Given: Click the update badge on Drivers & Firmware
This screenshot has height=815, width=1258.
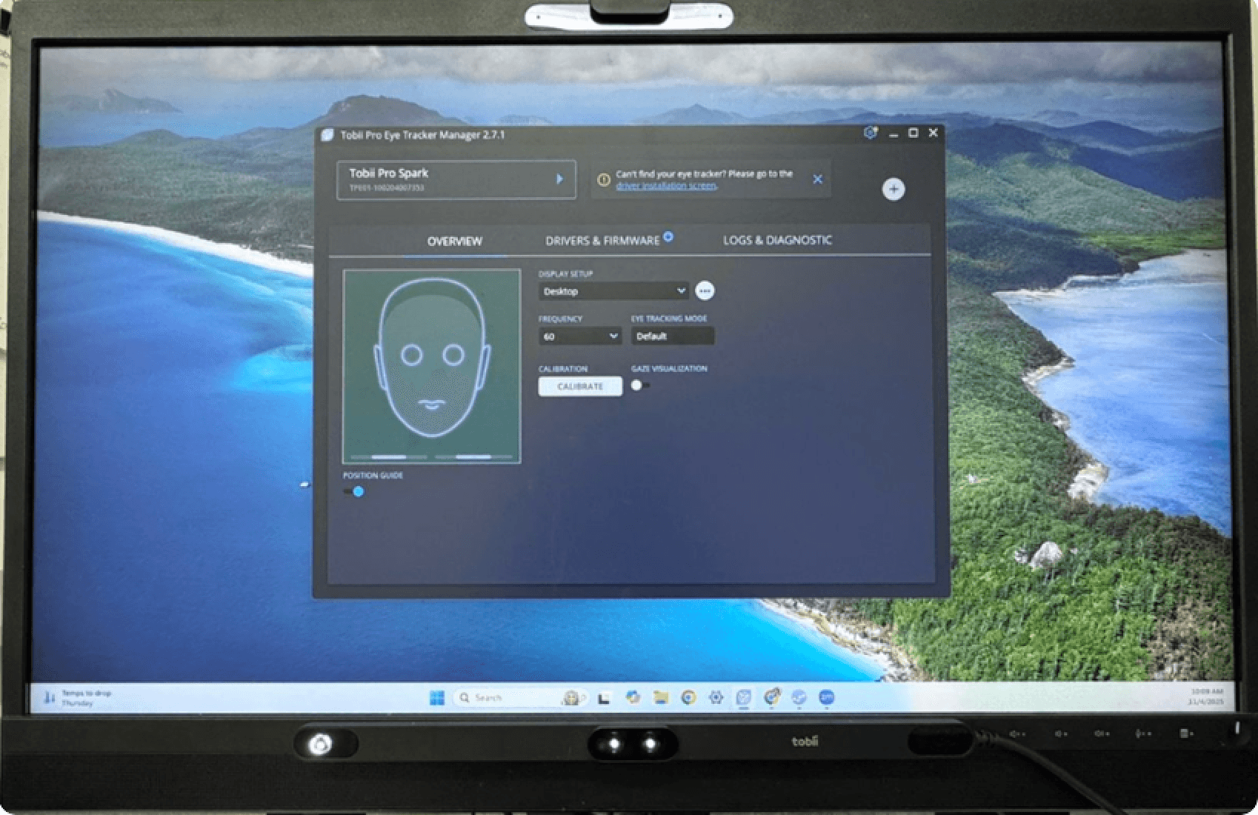Looking at the screenshot, I should [x=668, y=236].
